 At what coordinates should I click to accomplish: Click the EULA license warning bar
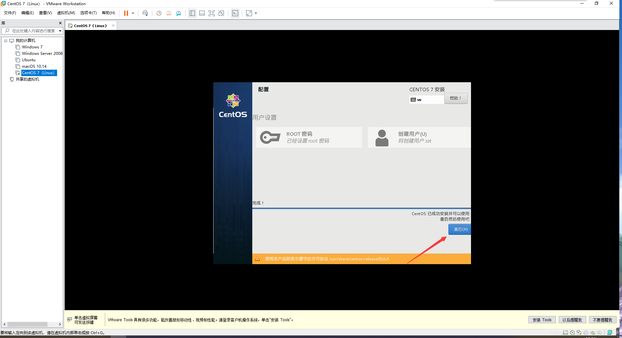tap(362, 259)
